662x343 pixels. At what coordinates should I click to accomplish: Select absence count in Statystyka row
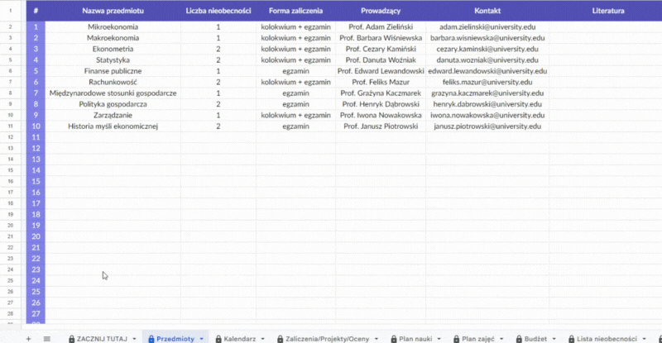218,60
